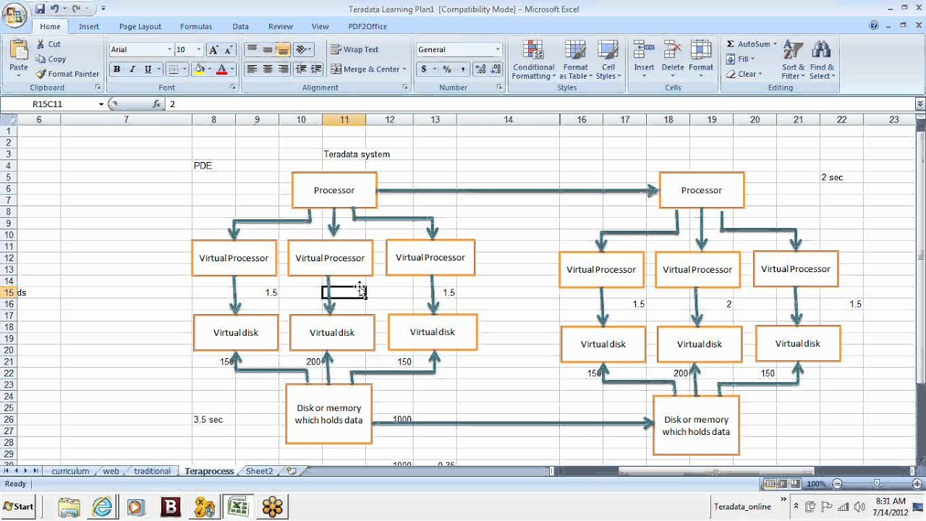Toggle Bottom Align vertical alignment
This screenshot has width=926, height=521.
[x=283, y=50]
